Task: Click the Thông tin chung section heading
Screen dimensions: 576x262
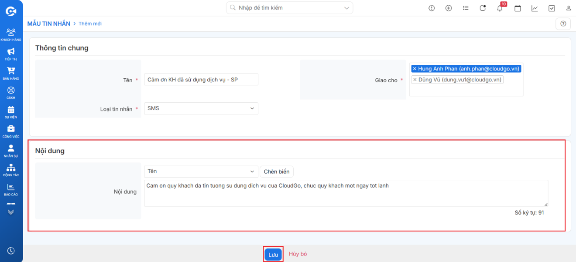Action: (62, 48)
